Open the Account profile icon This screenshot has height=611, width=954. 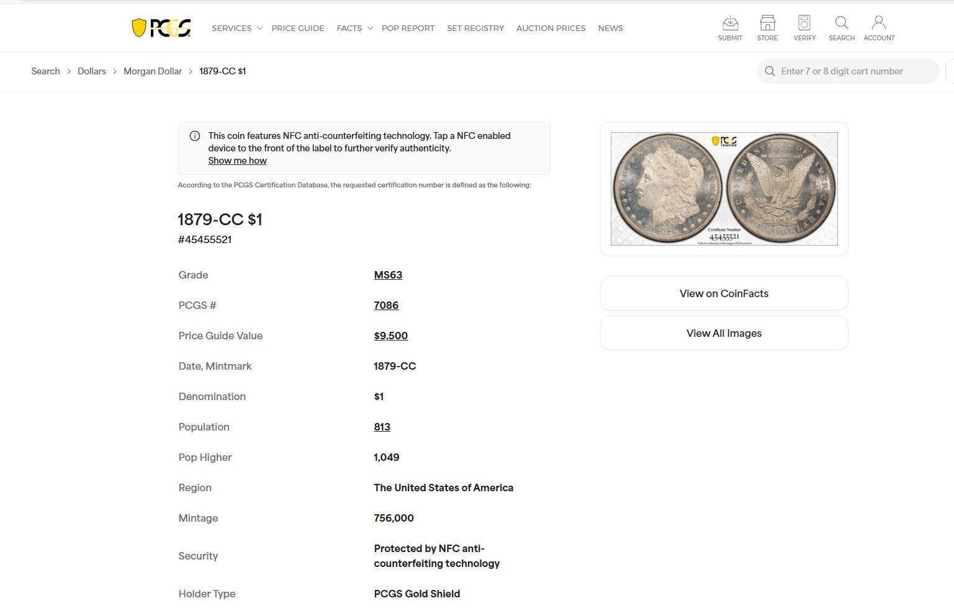click(x=879, y=28)
